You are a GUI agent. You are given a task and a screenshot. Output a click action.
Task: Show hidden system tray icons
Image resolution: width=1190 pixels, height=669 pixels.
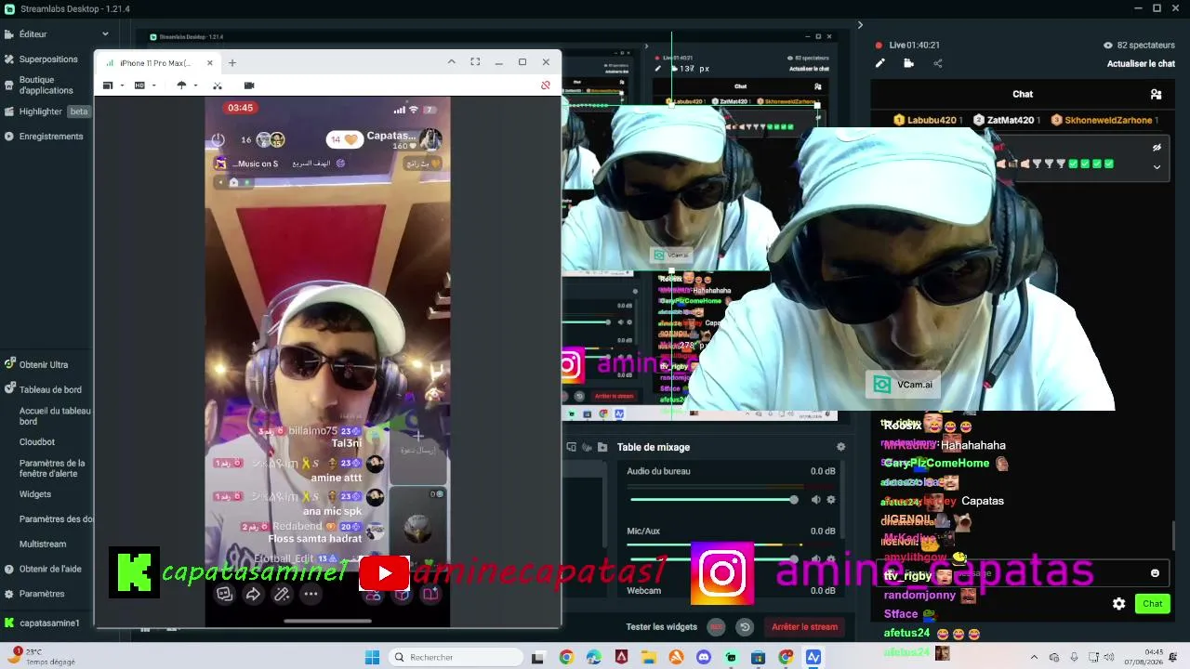1033,658
